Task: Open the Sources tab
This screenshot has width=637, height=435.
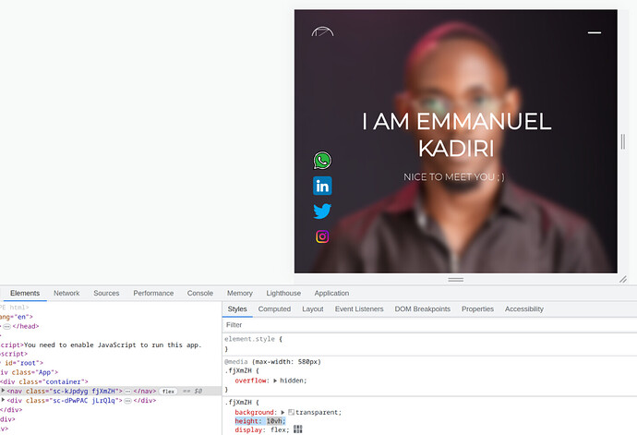Action: (106, 293)
